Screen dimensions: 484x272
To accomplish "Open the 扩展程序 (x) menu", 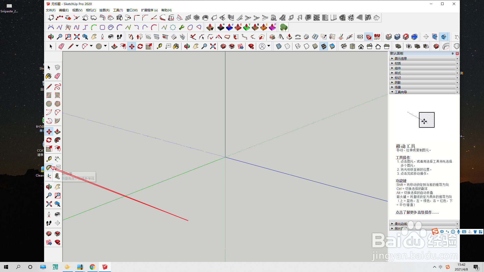I will tap(149, 10).
